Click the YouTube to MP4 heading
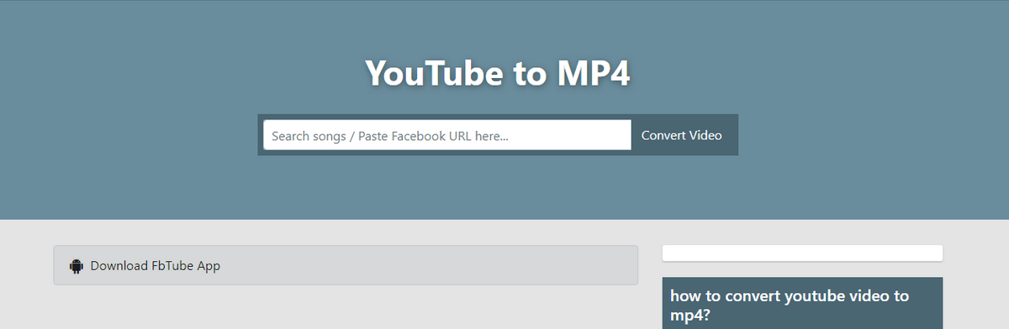This screenshot has height=329, width=1009. (x=498, y=74)
